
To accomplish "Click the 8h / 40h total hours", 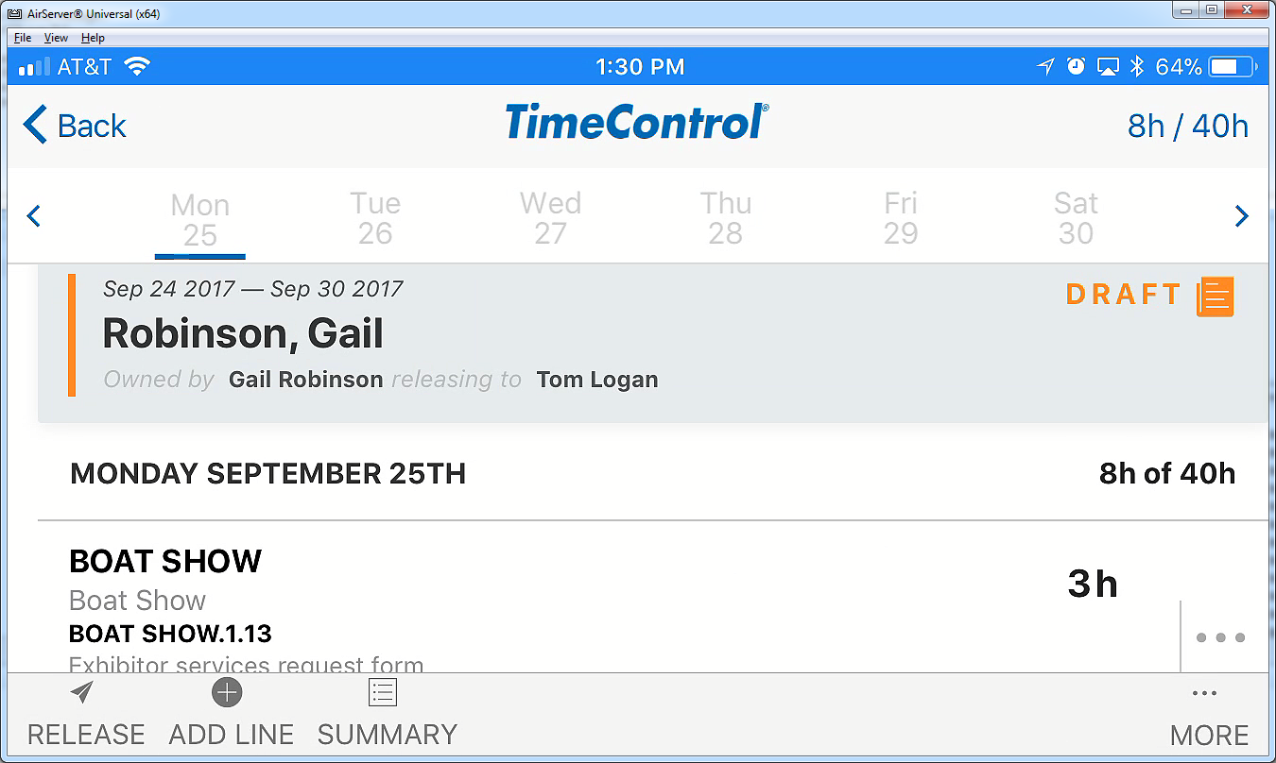I will [x=1187, y=126].
